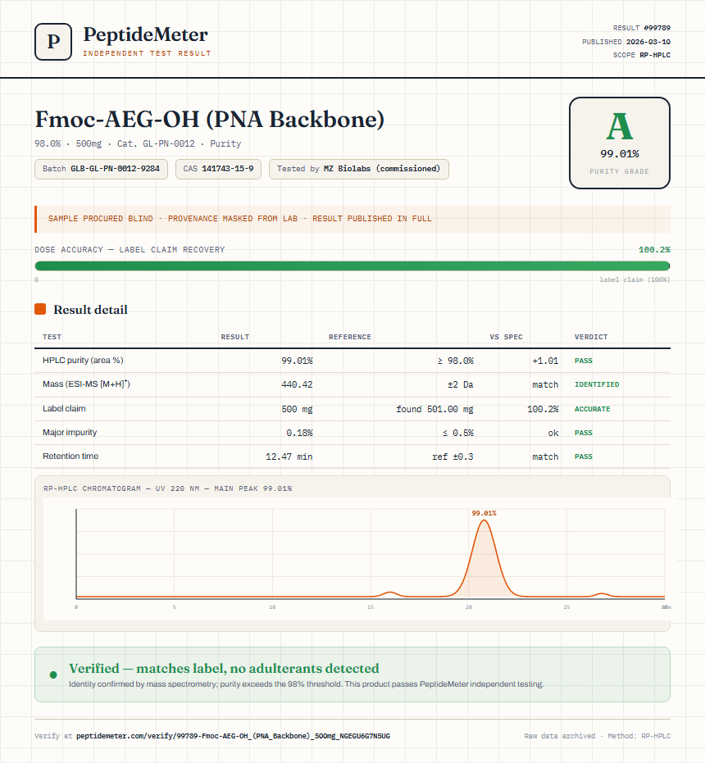This screenshot has width=705, height=763.
Task: Click the Cat. GL-PN-0012 subtitle text
Action: coord(156,143)
